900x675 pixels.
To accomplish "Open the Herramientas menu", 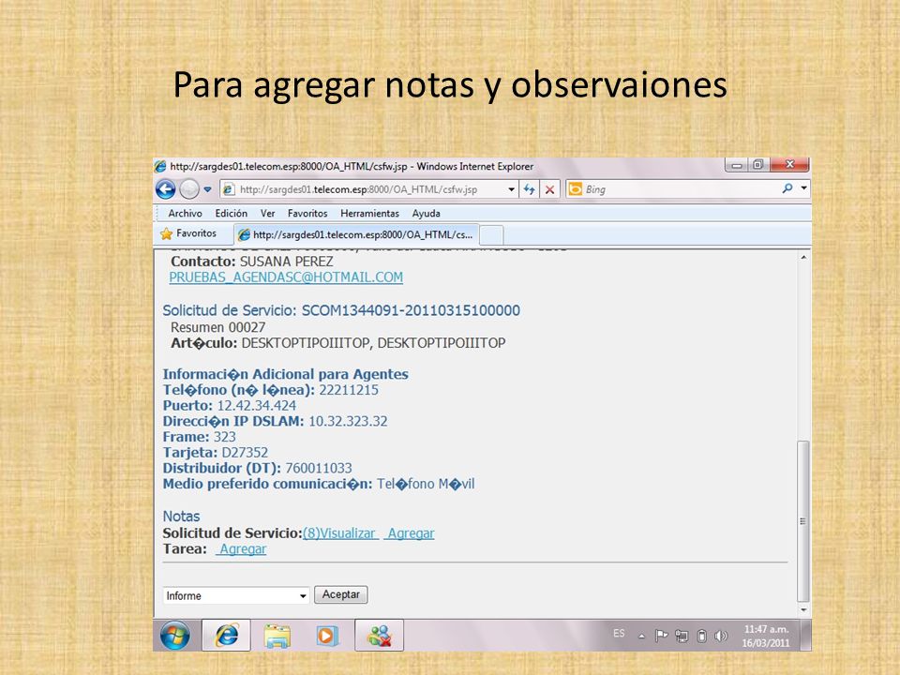I will coord(369,213).
